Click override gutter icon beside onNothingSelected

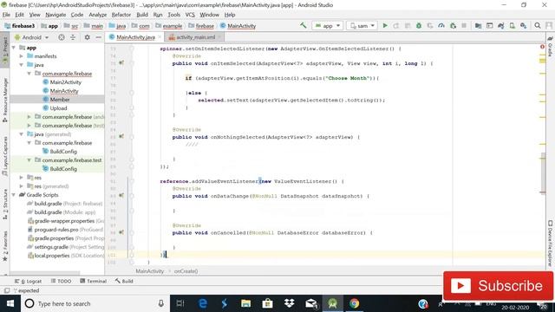tap(121, 137)
